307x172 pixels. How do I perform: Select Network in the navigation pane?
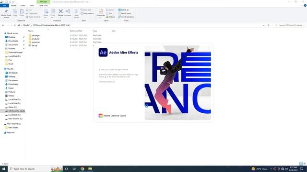(x=11, y=133)
